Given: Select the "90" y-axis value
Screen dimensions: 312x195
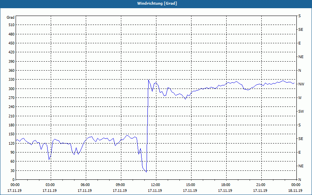Looking at the screenshot, I should [12, 152].
